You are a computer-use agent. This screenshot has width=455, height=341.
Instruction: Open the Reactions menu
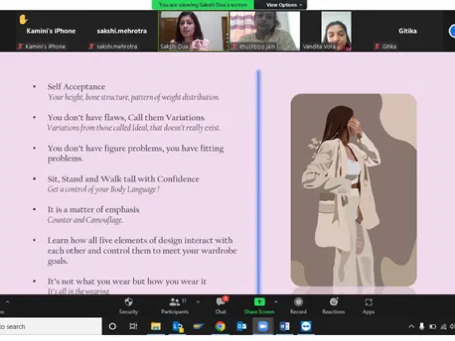coord(333,306)
